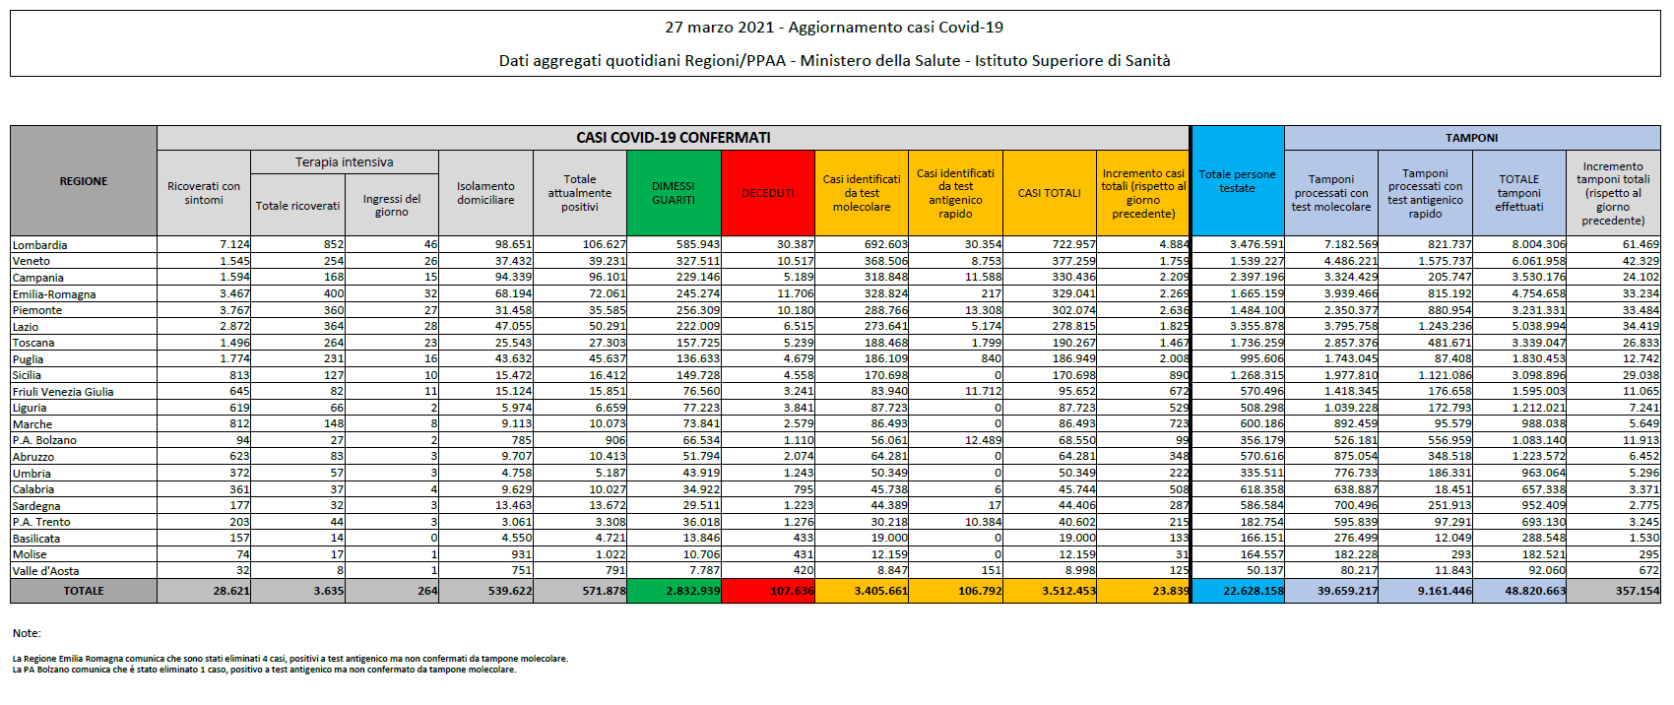The height and width of the screenshot is (705, 1674).
Task: Click the TOTALE row label
Action: point(84,591)
